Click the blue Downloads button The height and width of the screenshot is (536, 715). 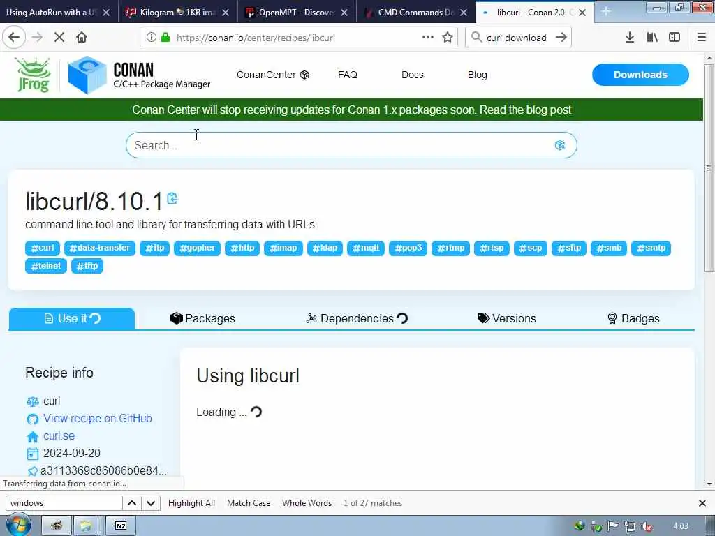640,75
